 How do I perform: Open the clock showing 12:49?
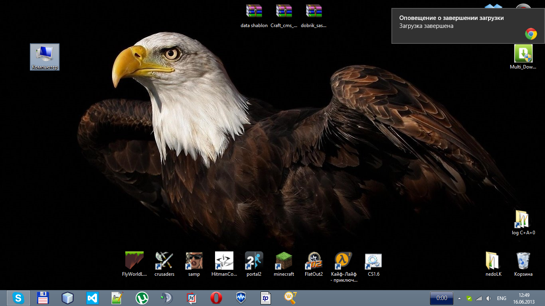point(524,298)
